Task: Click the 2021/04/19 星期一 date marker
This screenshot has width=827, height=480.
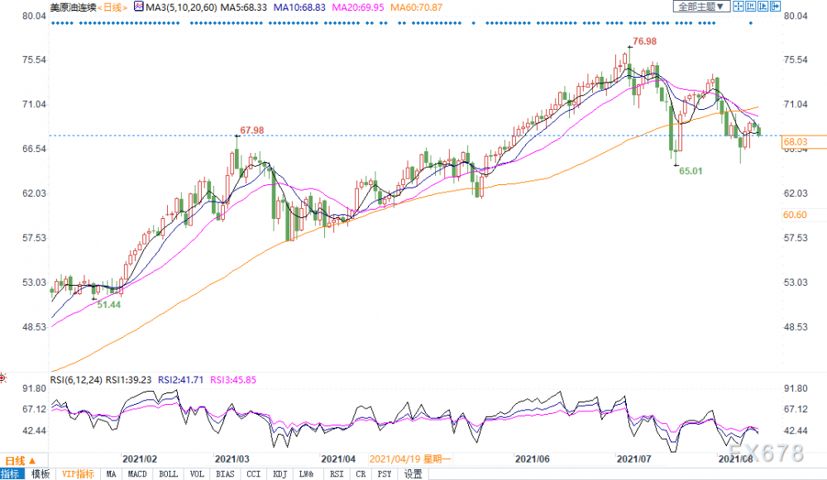Action: 410,459
